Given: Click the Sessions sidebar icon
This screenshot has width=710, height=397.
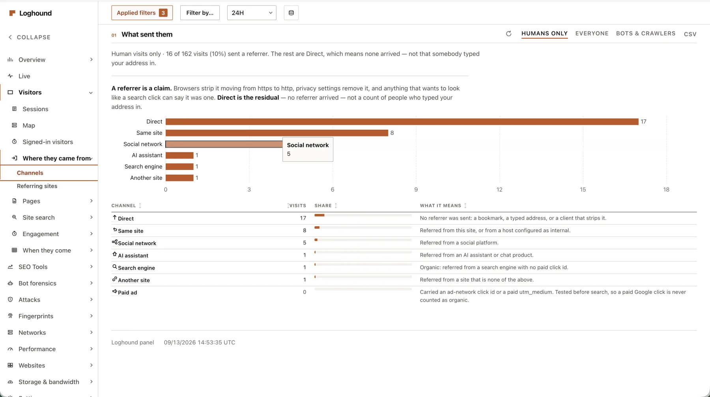Looking at the screenshot, I should 15,109.
